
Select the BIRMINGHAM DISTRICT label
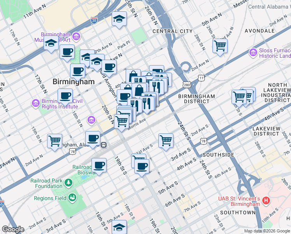coord(196,99)
